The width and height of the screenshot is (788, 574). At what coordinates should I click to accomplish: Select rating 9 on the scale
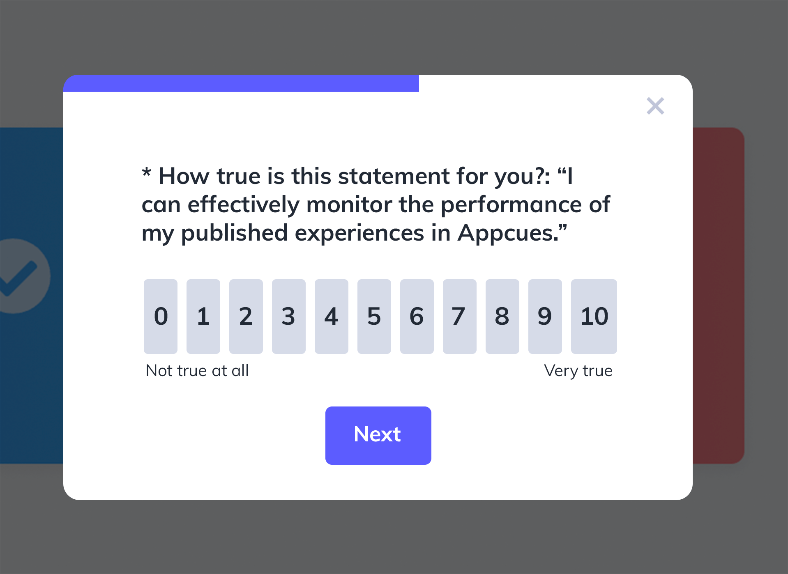[545, 316]
